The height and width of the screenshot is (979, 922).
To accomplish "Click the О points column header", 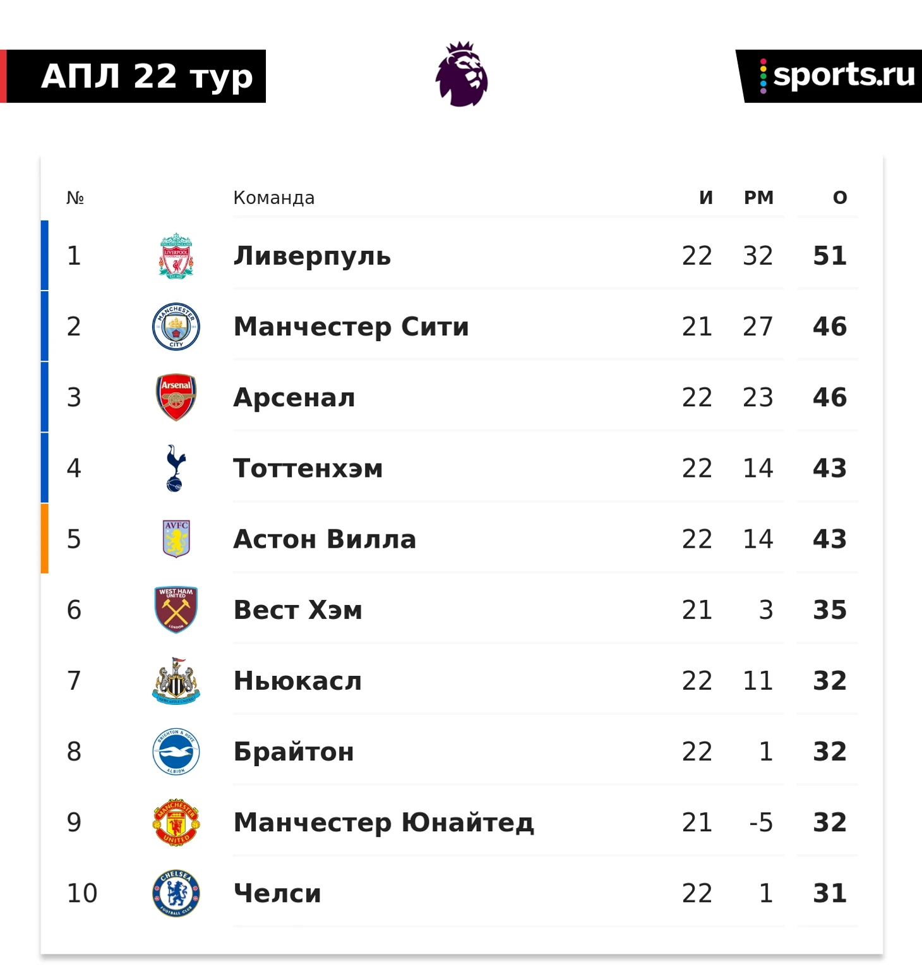I will click(x=840, y=198).
